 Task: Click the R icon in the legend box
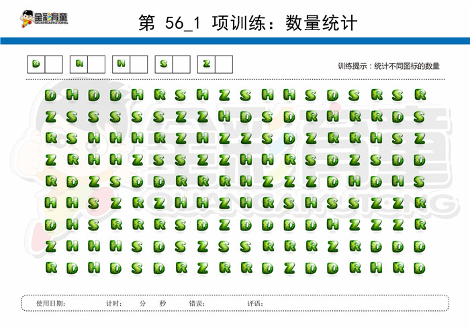[x=79, y=64]
